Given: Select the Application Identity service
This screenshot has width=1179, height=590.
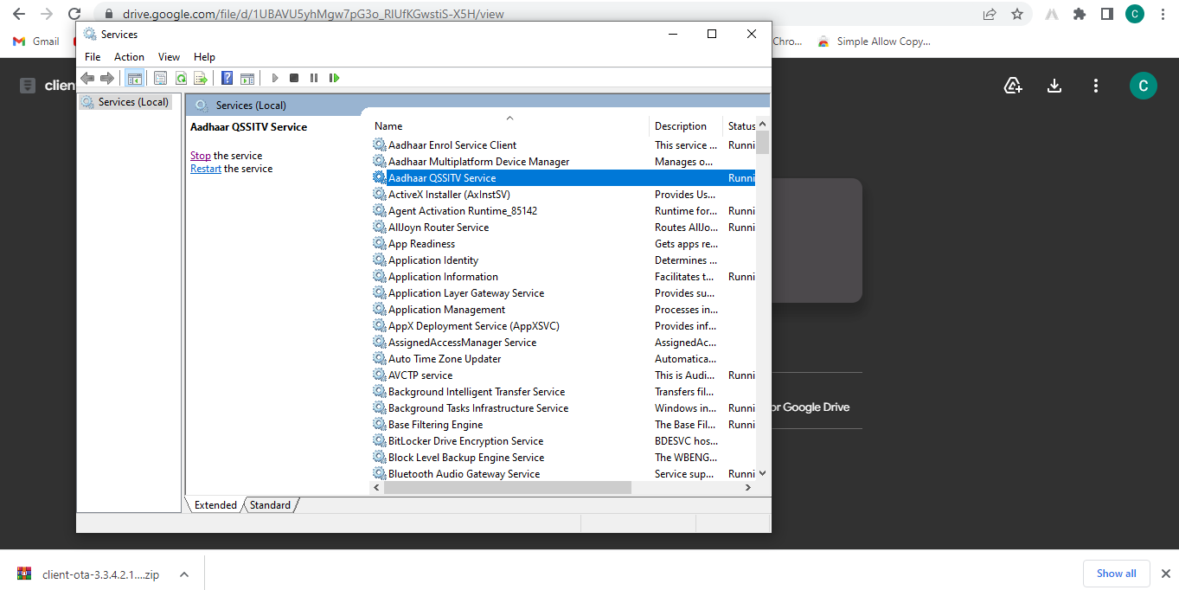Looking at the screenshot, I should point(564,260).
